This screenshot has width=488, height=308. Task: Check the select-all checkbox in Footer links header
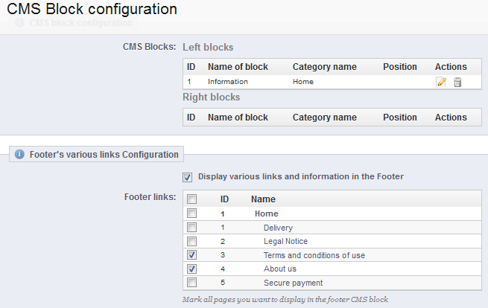click(191, 199)
